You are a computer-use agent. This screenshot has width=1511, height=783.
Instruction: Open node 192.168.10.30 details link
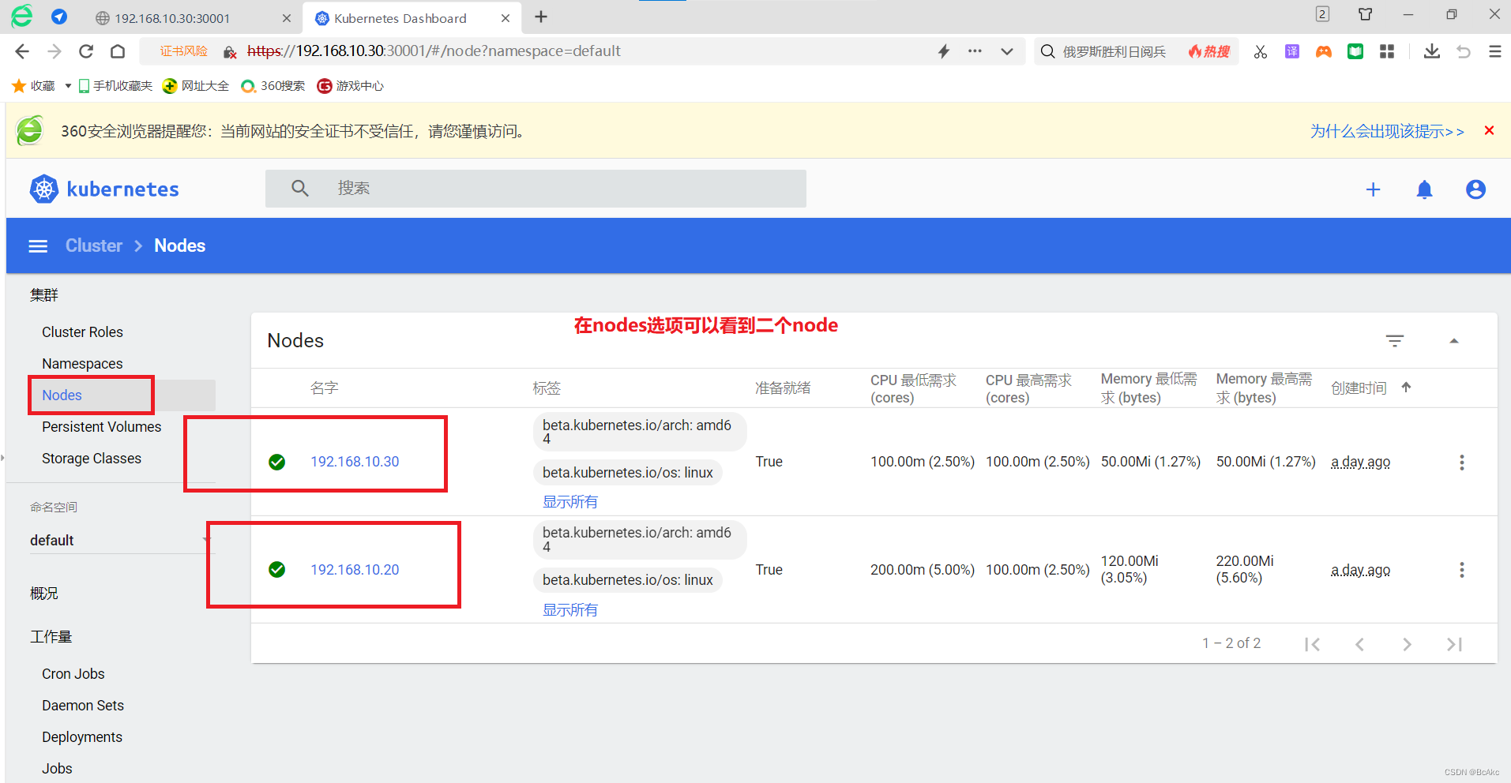point(355,462)
